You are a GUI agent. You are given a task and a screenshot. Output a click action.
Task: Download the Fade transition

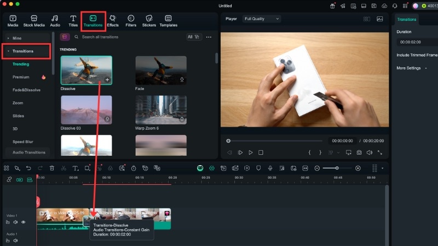[182, 80]
